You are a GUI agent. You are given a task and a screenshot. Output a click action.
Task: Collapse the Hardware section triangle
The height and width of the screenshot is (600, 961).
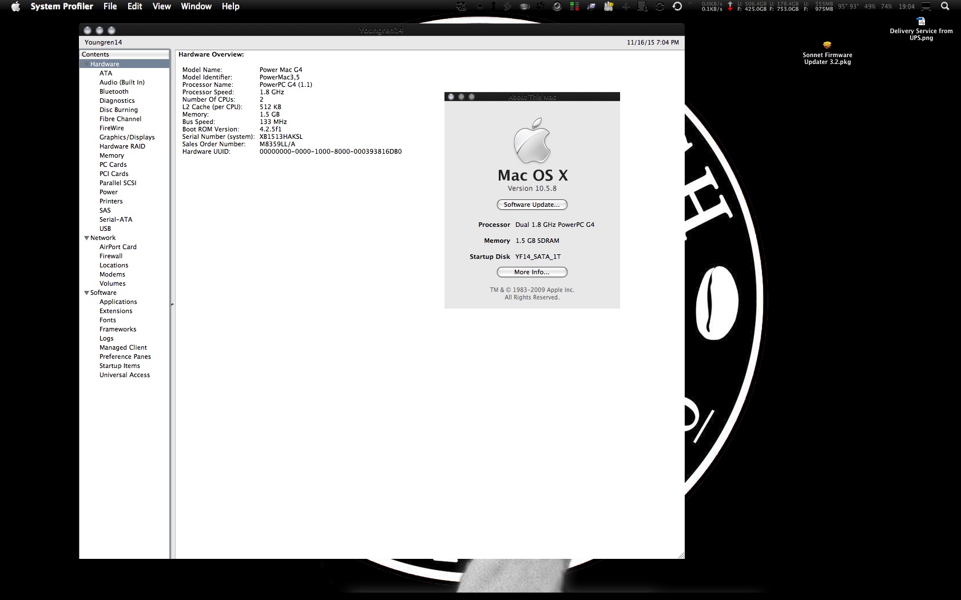pyautogui.click(x=86, y=64)
